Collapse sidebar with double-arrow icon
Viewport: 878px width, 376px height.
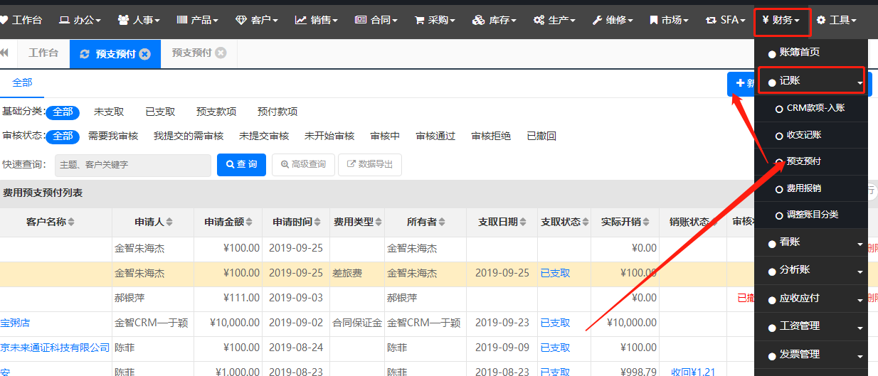(x=4, y=53)
